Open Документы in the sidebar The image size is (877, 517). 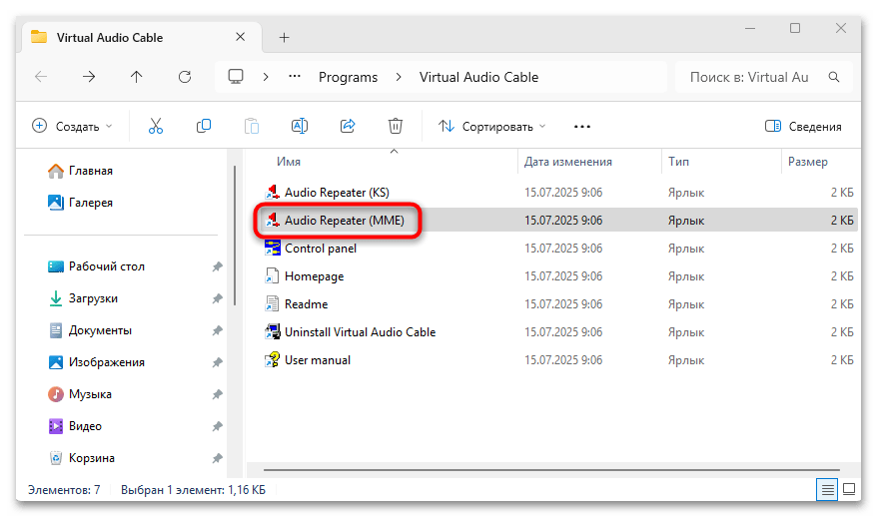(x=90, y=330)
